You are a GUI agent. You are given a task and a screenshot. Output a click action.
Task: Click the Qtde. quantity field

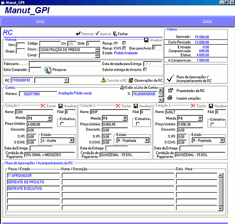point(93,44)
